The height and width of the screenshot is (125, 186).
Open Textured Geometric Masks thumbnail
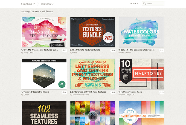44,74
